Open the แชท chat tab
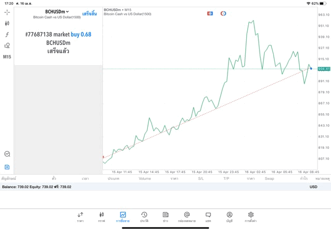 coord(208,217)
